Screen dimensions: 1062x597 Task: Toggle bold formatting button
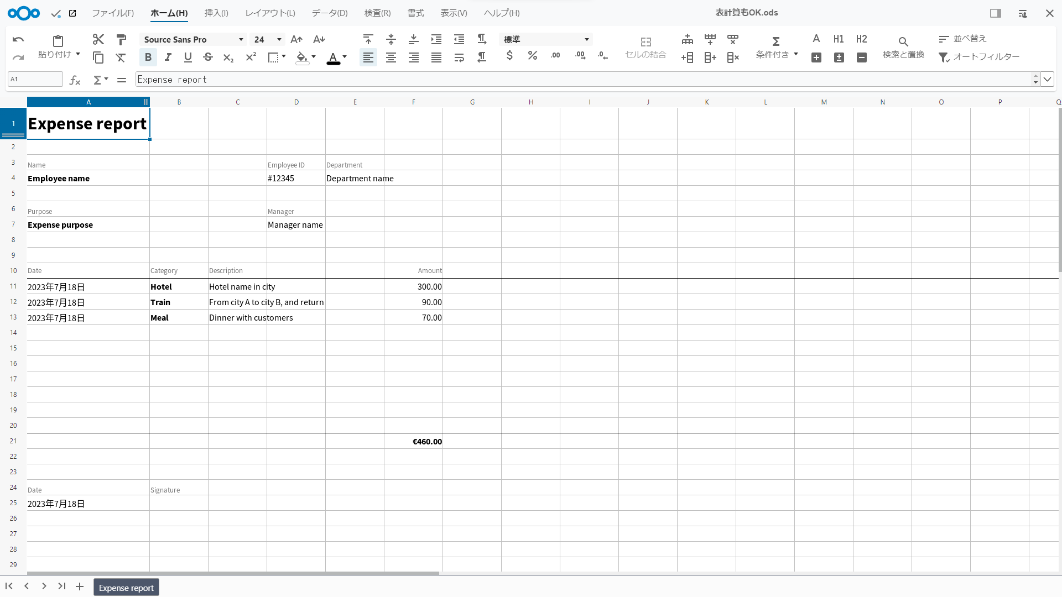click(148, 57)
